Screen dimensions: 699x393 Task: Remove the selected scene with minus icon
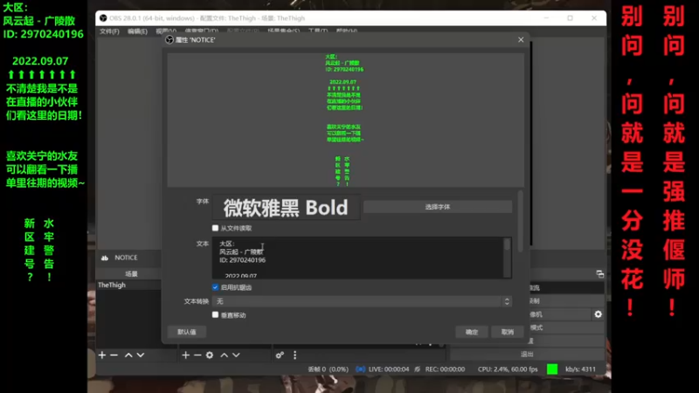[x=114, y=355]
